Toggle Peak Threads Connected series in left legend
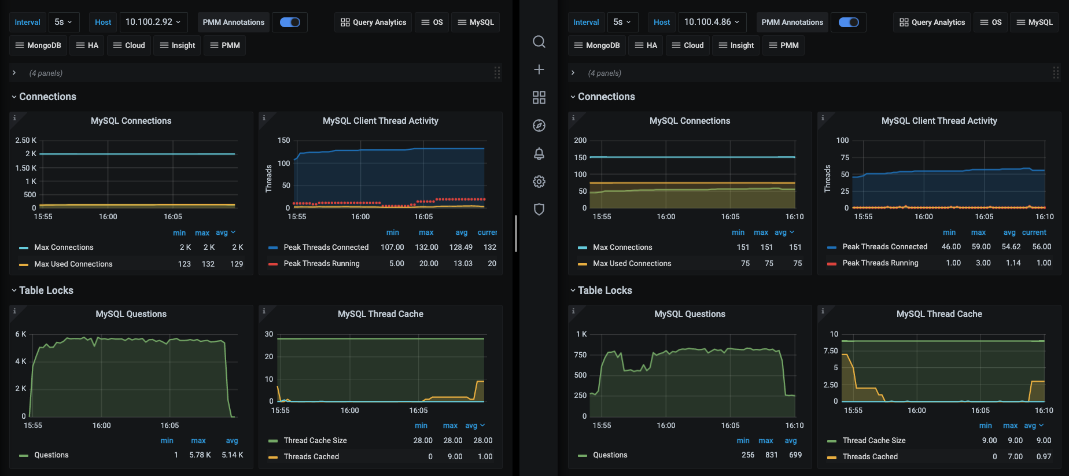Screen dimensions: 1069x476 click(x=326, y=247)
